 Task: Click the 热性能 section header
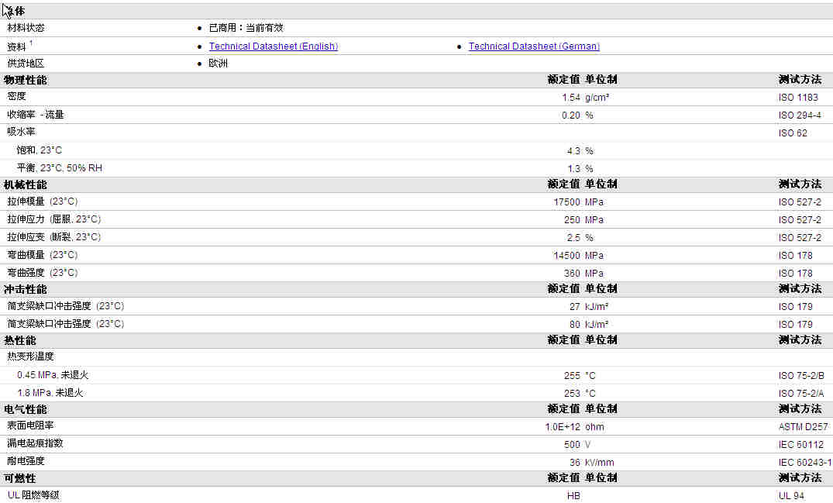tap(19, 340)
